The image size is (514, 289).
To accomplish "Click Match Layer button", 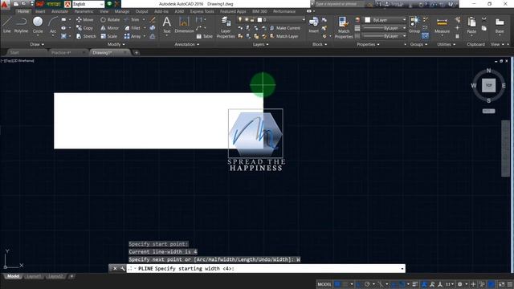I will tap(284, 36).
